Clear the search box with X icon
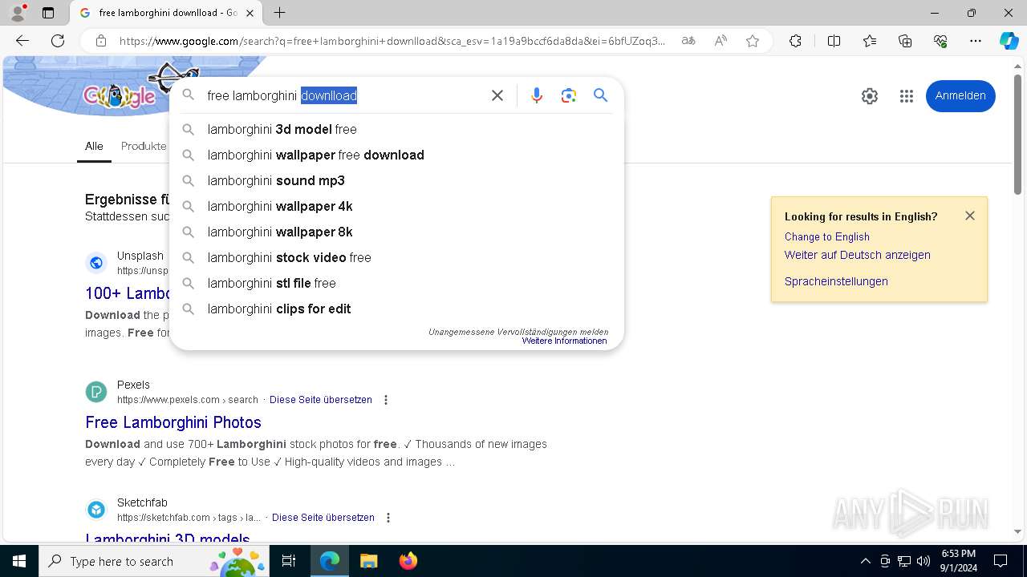The image size is (1027, 577). coord(497,95)
